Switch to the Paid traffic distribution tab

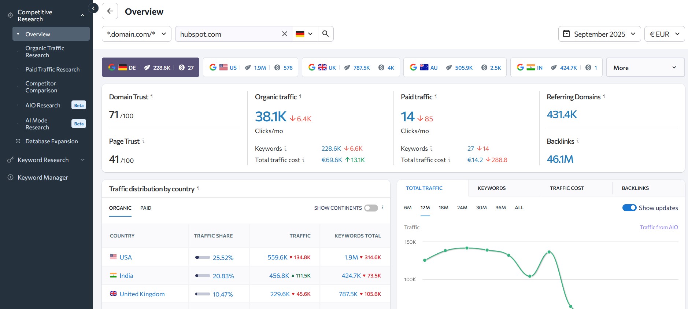(x=146, y=208)
